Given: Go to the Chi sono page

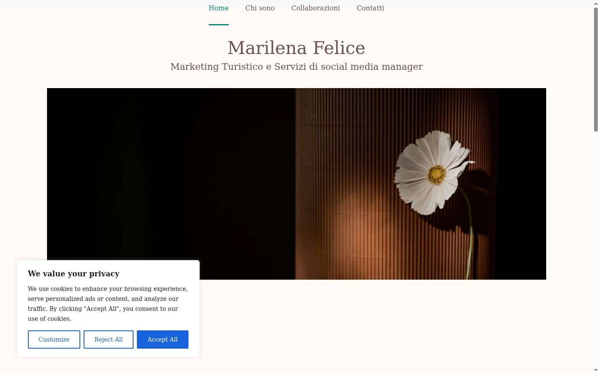Looking at the screenshot, I should coord(260,8).
